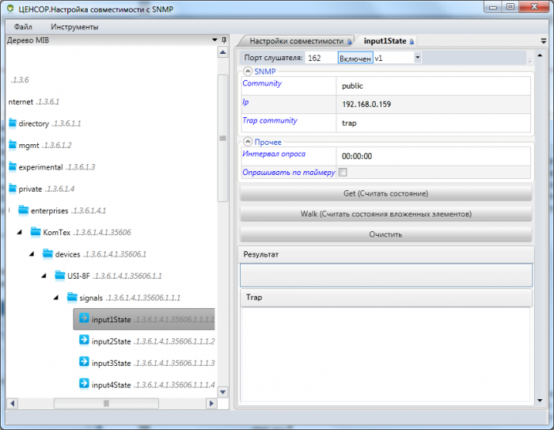Viewport: 554px width, 430px height.
Task: Click the Get (Считать состояние) button
Action: [386, 193]
